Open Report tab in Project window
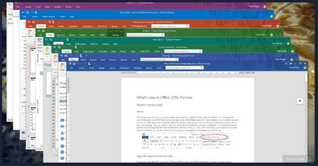 coord(72,35)
